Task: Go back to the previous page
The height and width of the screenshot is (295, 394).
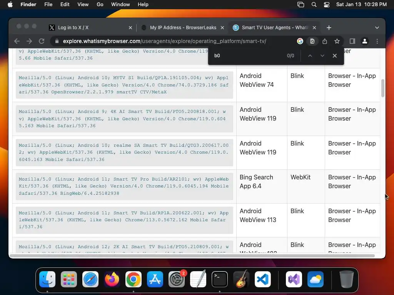Action: [x=17, y=41]
